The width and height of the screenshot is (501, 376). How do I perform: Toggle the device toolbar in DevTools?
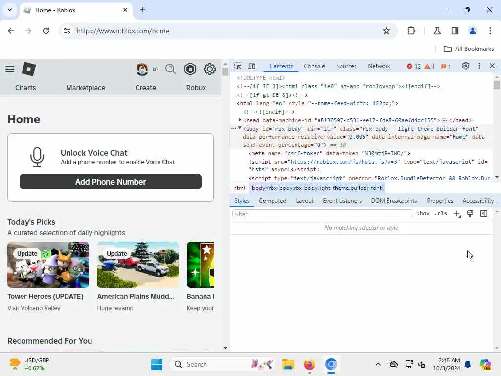pos(252,66)
